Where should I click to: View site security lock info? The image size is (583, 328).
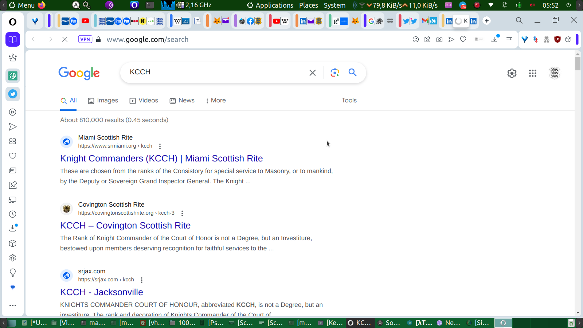point(98,39)
